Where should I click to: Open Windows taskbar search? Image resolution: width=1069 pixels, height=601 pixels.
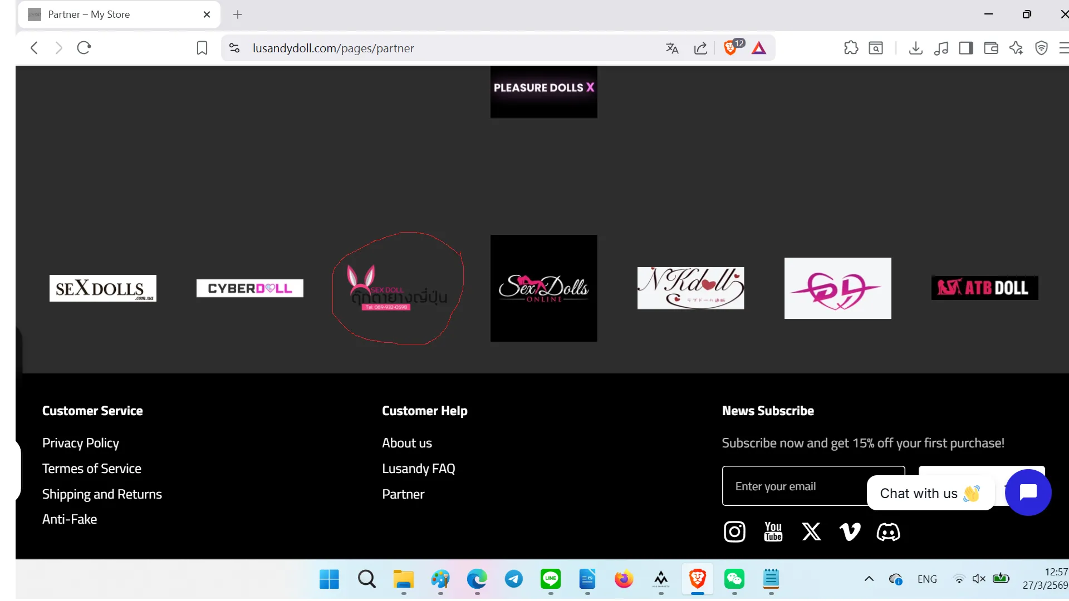[x=366, y=579]
